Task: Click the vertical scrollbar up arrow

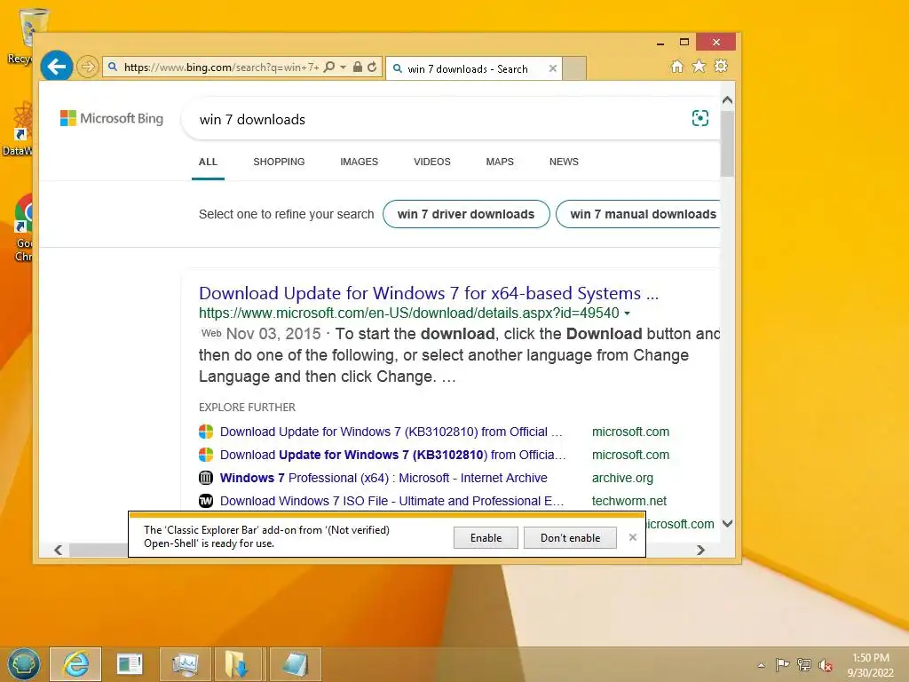Action: (728, 100)
